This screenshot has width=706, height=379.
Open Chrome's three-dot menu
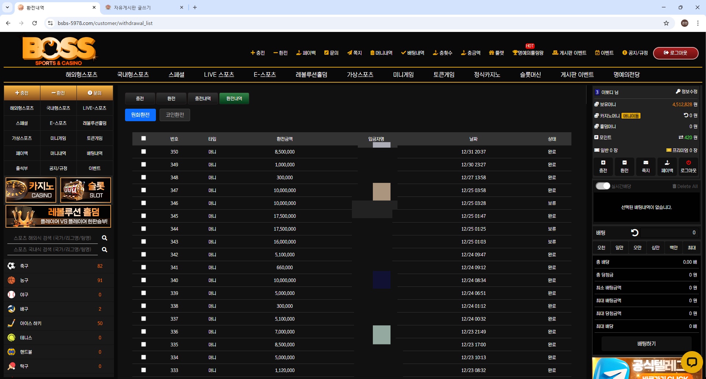point(698,23)
